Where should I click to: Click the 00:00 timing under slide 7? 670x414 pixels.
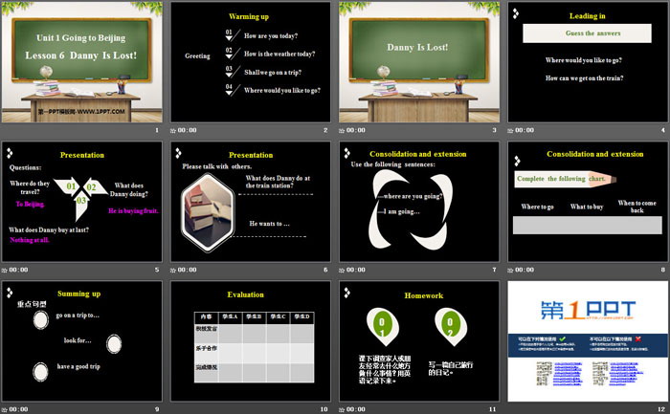356,270
